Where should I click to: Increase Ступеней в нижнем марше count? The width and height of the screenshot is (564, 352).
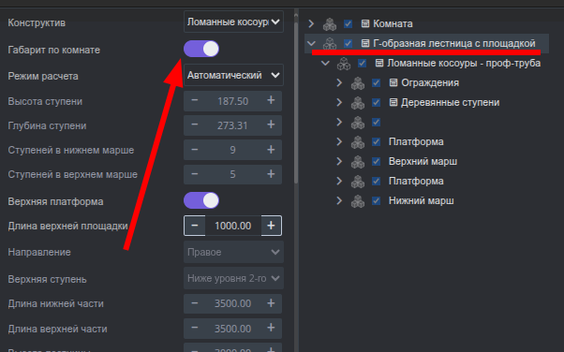(x=271, y=150)
